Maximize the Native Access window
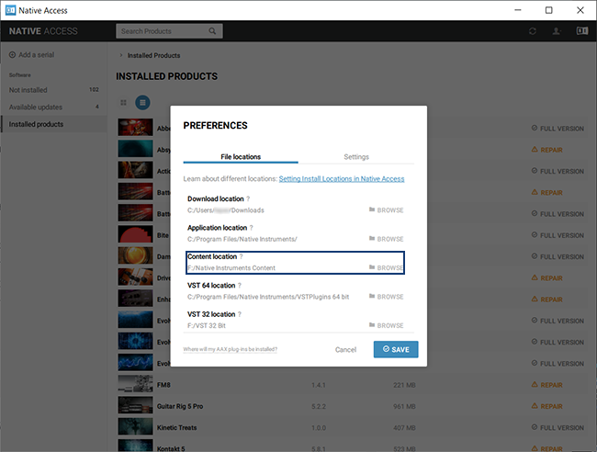The image size is (597, 452). click(548, 10)
